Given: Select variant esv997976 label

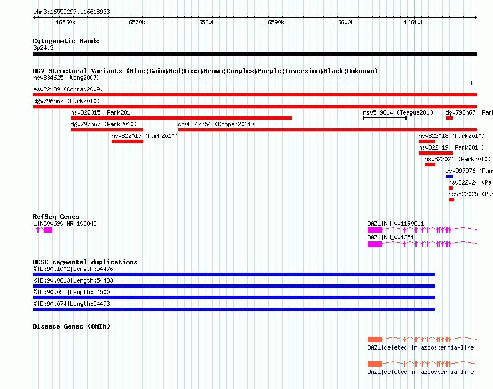Looking at the screenshot, I should pos(469,171).
